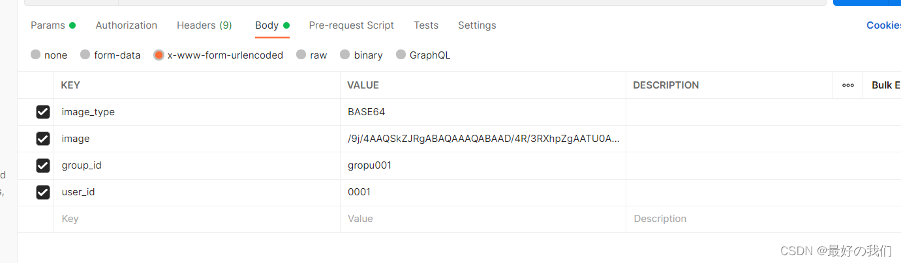901x263 pixels.
Task: Go to Pre-request Script tab
Action: pyautogui.click(x=352, y=25)
